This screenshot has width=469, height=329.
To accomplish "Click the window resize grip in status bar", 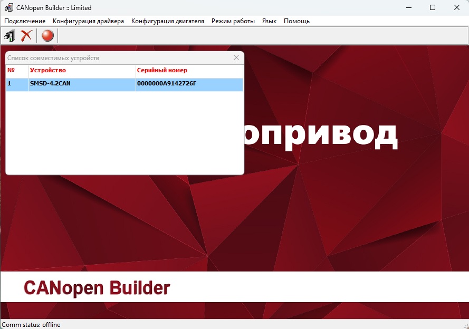I will [x=465, y=326].
